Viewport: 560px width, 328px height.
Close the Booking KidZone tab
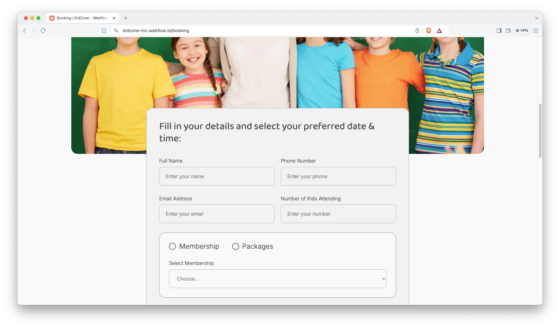[x=114, y=18]
